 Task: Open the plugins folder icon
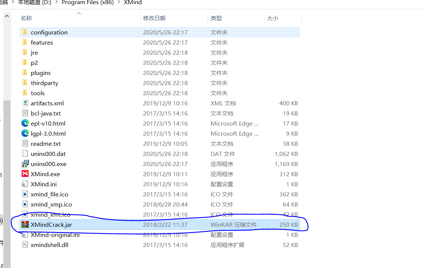(x=24, y=73)
